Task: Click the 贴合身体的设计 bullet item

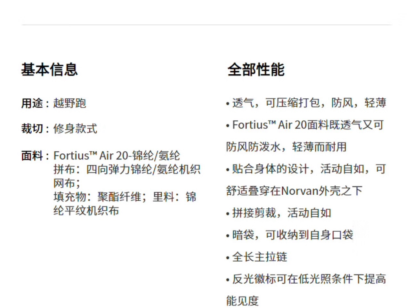Action: point(306,169)
